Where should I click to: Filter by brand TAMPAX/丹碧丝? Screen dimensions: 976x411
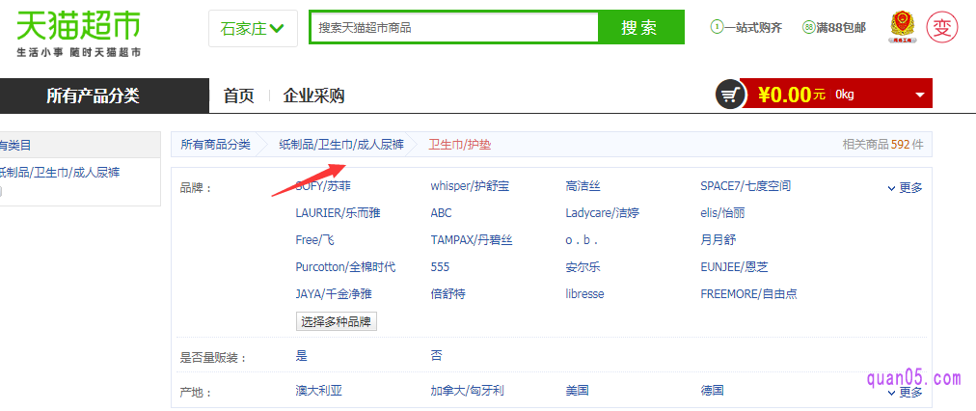[x=472, y=239]
